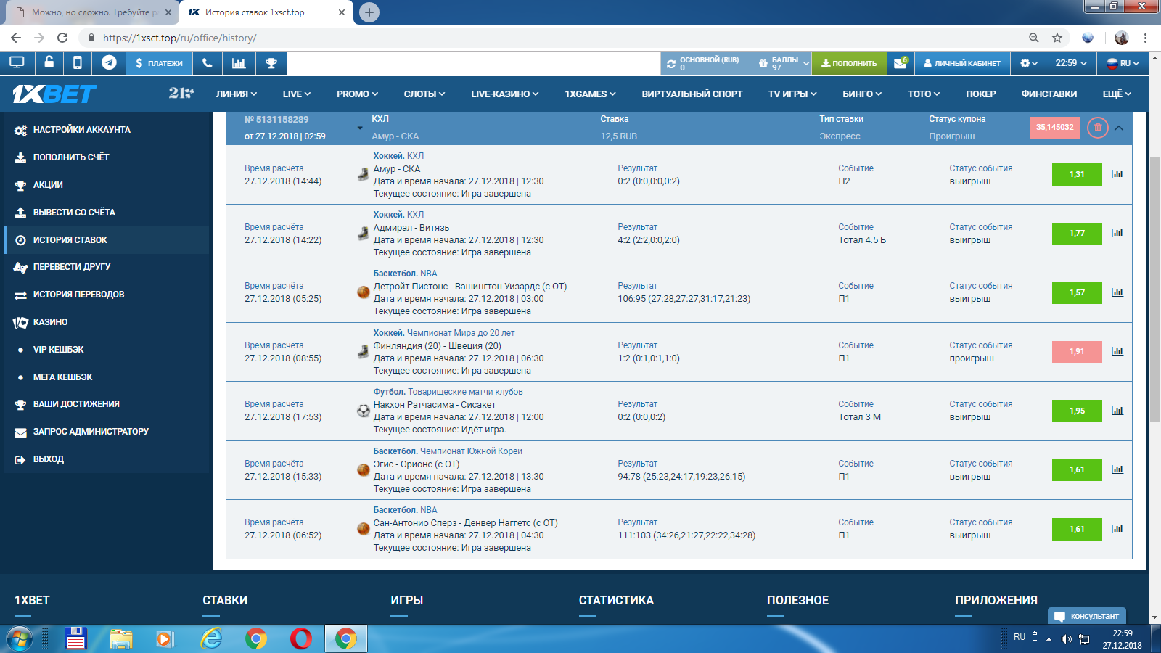Go to ВИРТУАЛЬНЫЙ СПОРТ
Viewport: 1161px width, 653px height.
pyautogui.click(x=692, y=94)
